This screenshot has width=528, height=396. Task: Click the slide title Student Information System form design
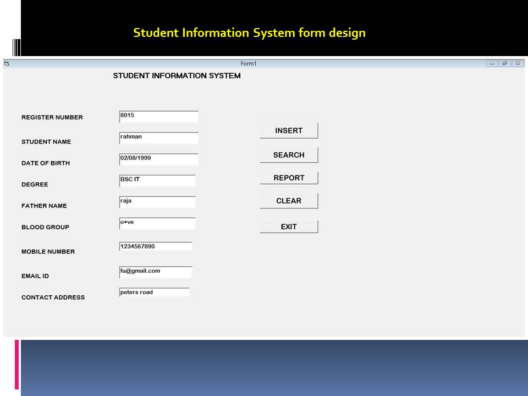coord(250,33)
